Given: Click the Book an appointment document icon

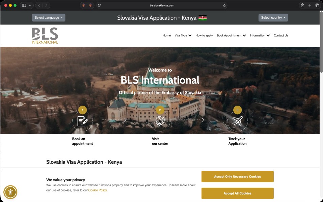Looking at the screenshot, I should pos(82,121).
